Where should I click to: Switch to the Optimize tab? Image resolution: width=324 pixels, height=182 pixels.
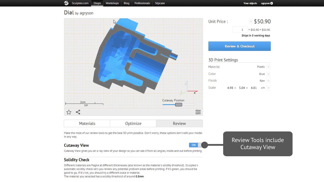pyautogui.click(x=133, y=123)
